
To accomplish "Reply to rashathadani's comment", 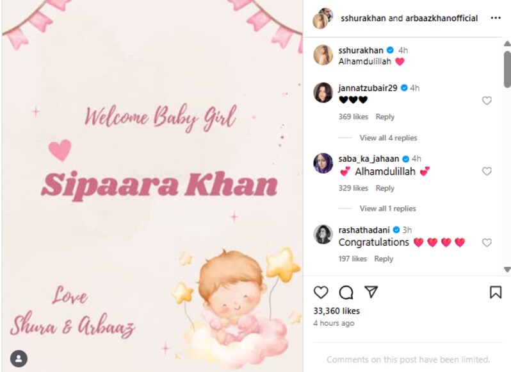I will (384, 258).
